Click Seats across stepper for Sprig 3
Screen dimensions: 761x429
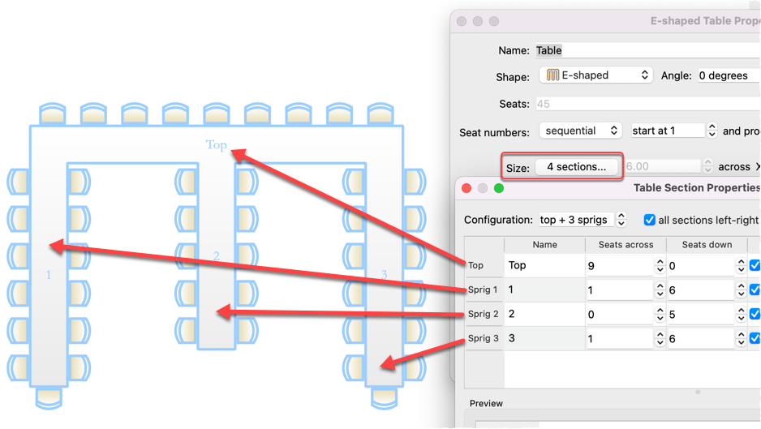(659, 338)
